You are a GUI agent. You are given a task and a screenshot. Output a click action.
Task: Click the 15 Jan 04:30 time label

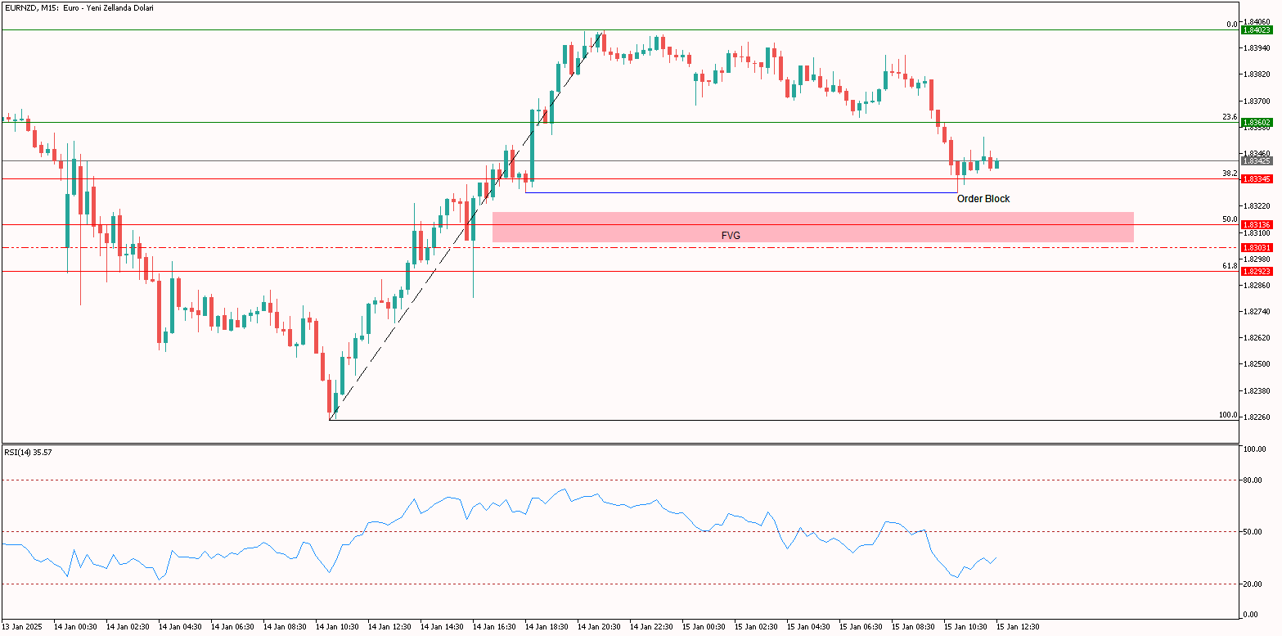point(810,627)
